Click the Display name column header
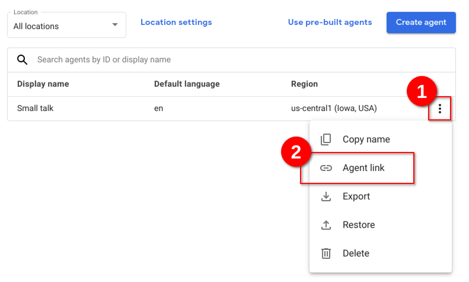Viewport: 469px width, 282px height. click(x=43, y=84)
